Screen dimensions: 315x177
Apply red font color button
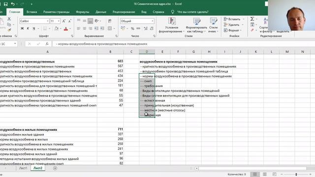point(65,29)
